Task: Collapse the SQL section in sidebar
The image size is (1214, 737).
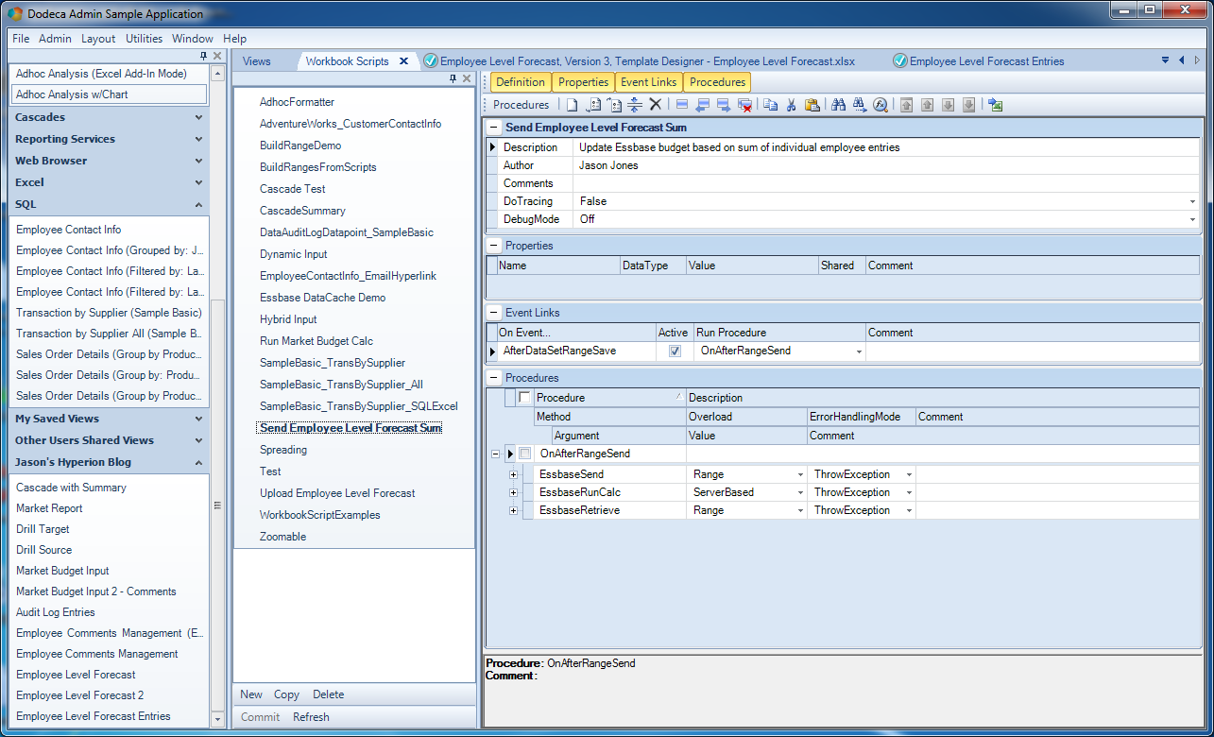Action: click(198, 204)
